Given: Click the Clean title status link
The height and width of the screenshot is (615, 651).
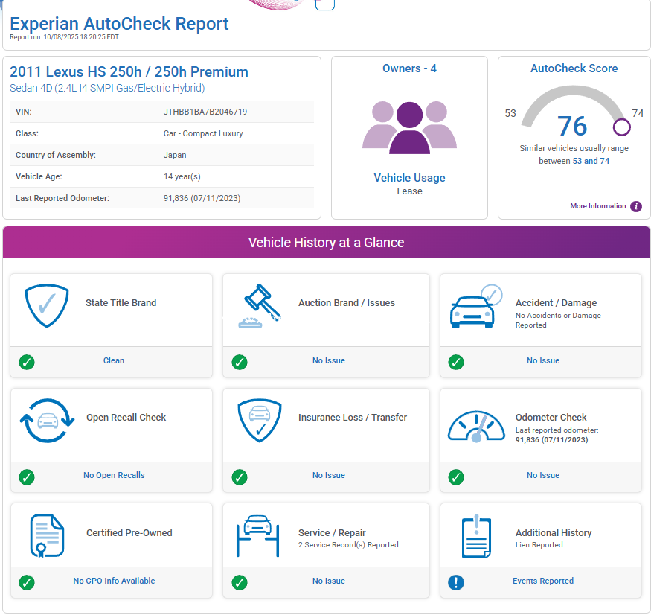Looking at the screenshot, I should coord(114,360).
